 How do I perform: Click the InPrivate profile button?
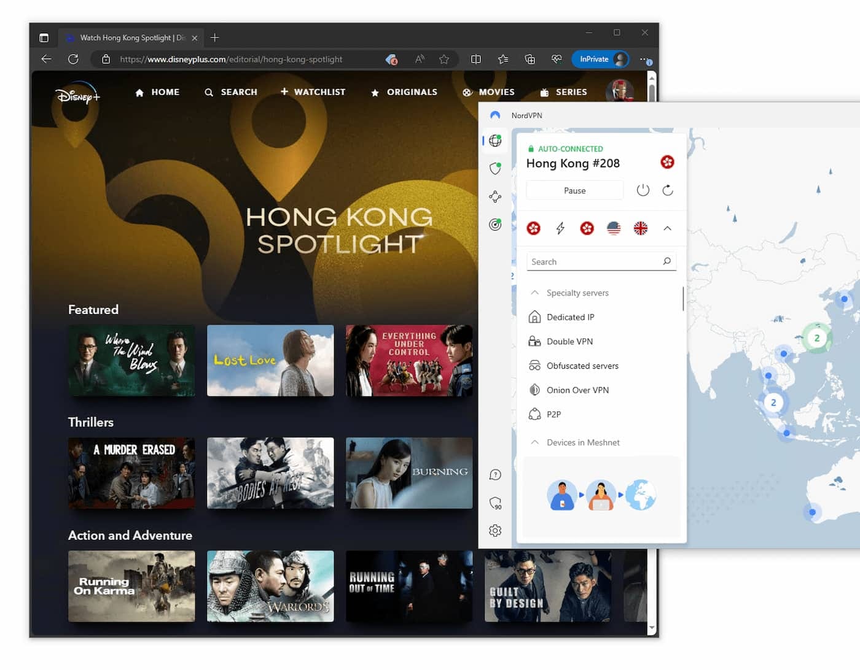click(600, 59)
